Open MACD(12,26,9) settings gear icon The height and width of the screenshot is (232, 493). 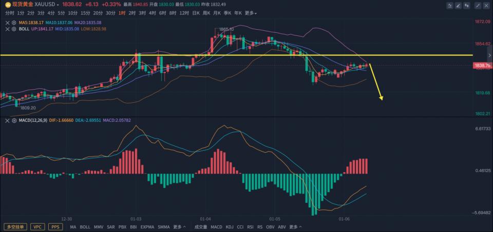(x=13, y=120)
